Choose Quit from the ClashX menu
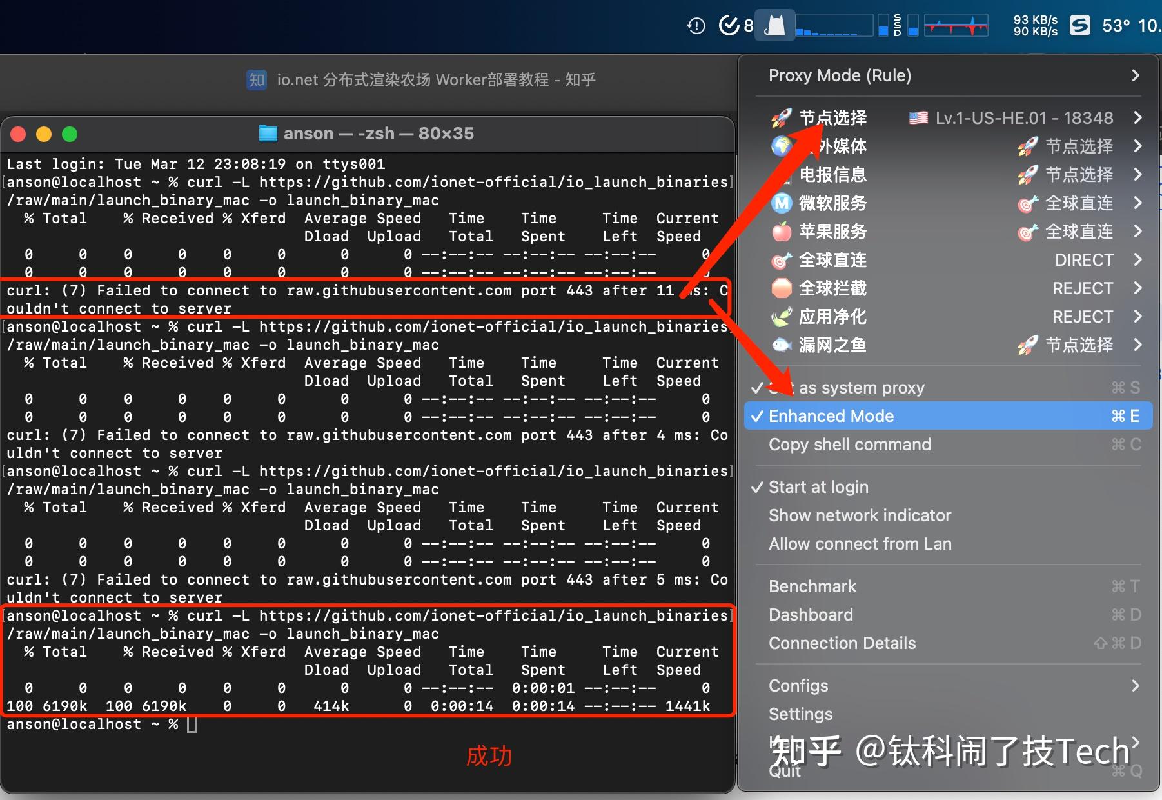This screenshot has height=800, width=1162. click(x=949, y=771)
